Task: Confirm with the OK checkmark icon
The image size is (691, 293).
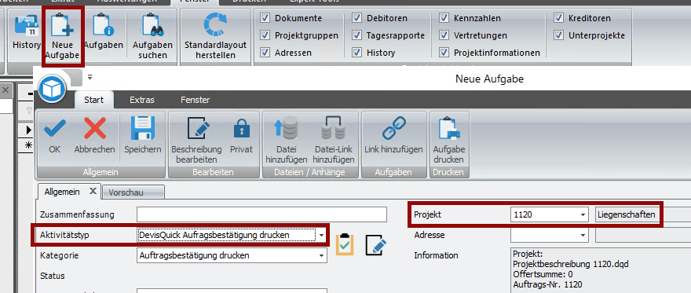Action: coord(55,129)
